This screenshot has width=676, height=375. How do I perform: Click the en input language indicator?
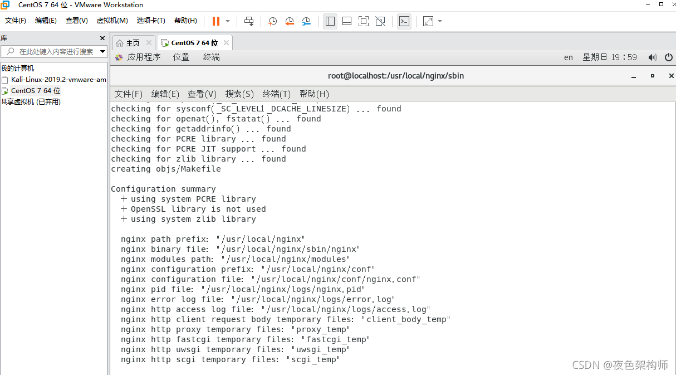(x=569, y=57)
